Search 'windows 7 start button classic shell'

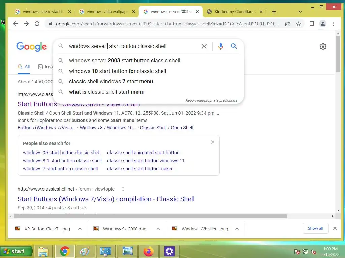coord(60,169)
